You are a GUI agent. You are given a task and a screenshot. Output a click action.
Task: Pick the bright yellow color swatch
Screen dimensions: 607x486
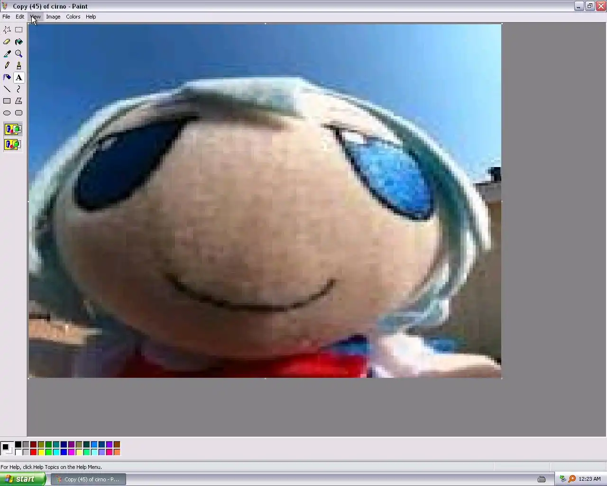click(41, 452)
